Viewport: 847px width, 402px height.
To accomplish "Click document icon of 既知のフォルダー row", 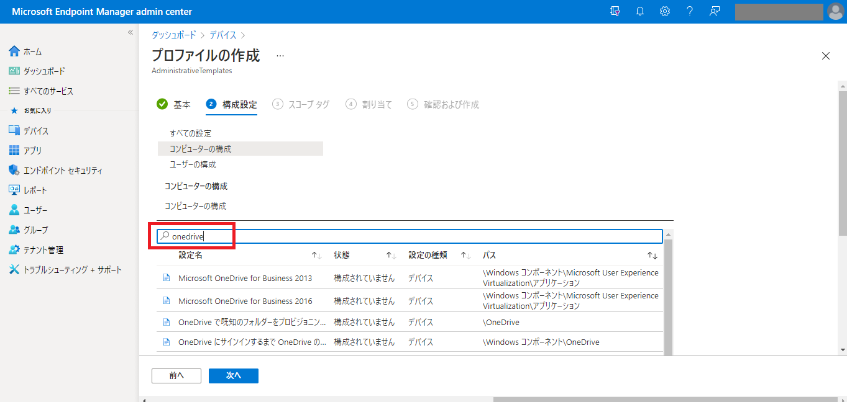I will (x=167, y=322).
